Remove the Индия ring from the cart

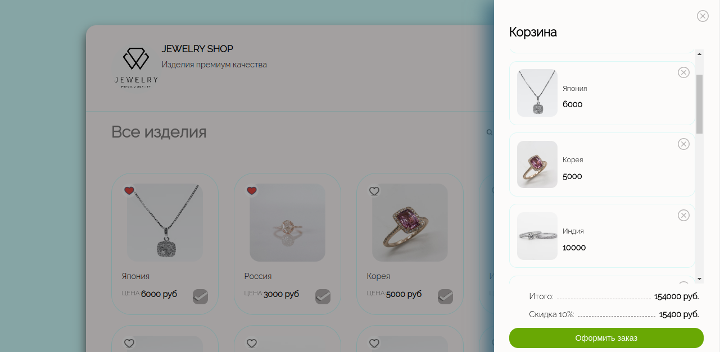pos(683,216)
